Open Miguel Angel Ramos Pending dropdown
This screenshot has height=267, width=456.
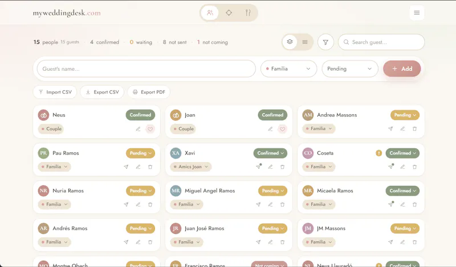273,191
